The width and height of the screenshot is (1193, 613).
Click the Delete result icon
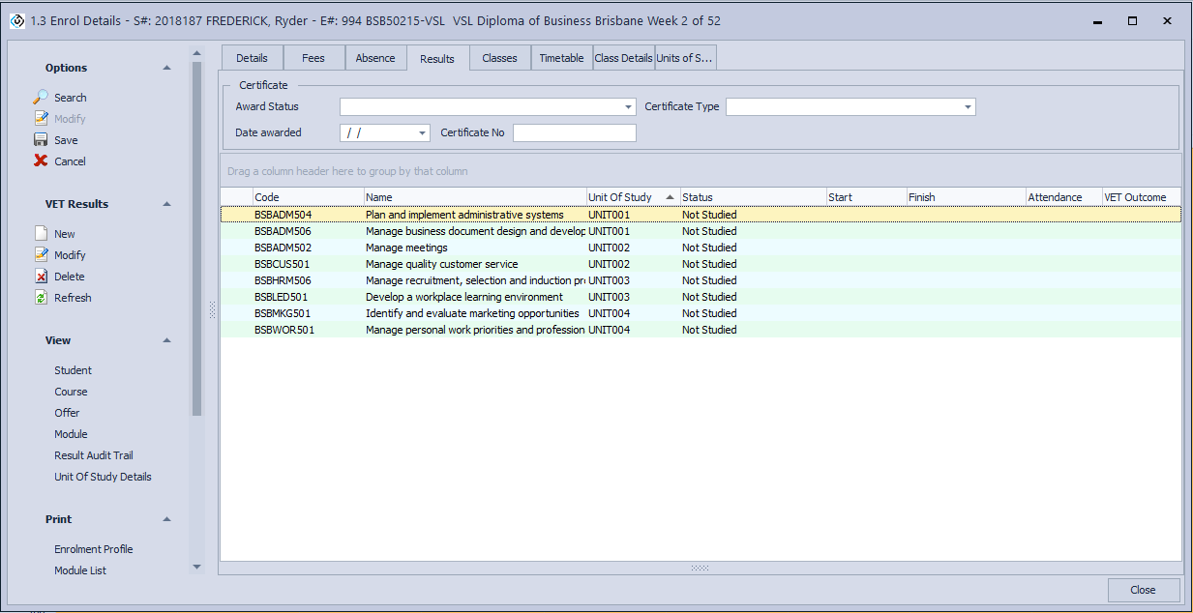41,277
